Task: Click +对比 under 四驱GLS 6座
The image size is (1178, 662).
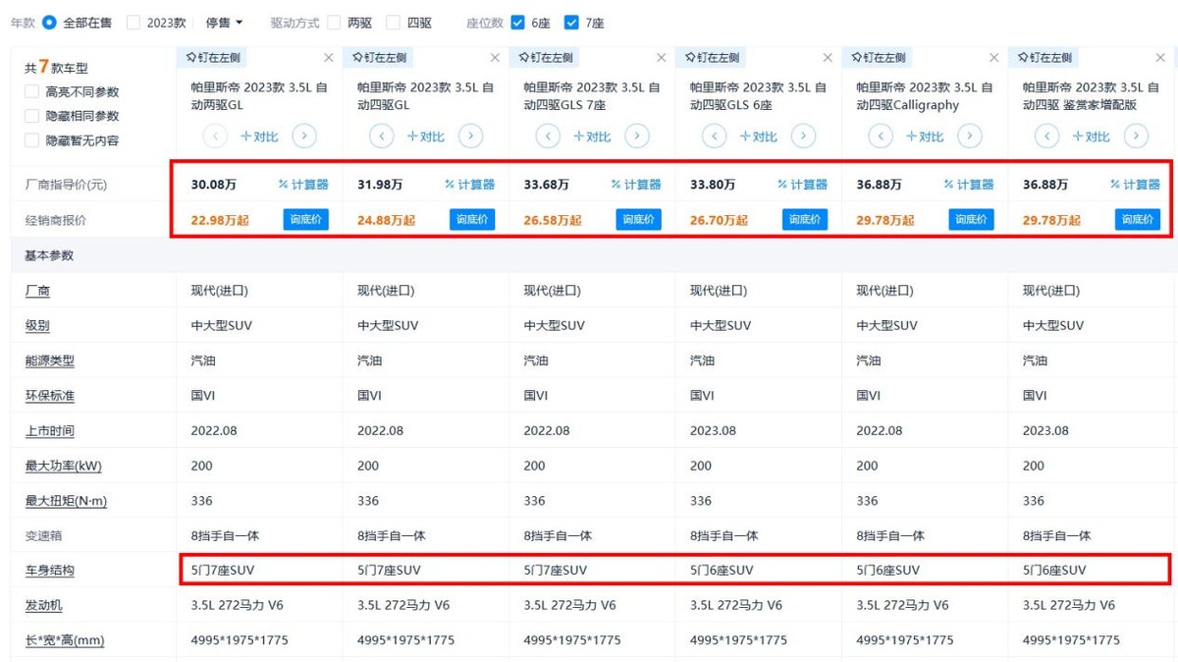Action: [x=761, y=137]
